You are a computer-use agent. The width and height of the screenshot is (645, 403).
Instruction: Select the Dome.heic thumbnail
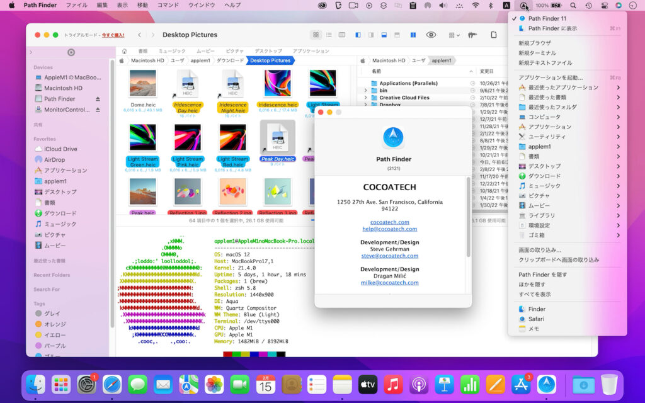(142, 83)
